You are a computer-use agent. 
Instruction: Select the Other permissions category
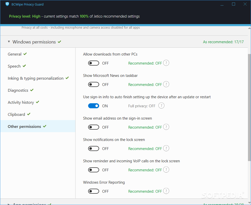click(x=38, y=126)
